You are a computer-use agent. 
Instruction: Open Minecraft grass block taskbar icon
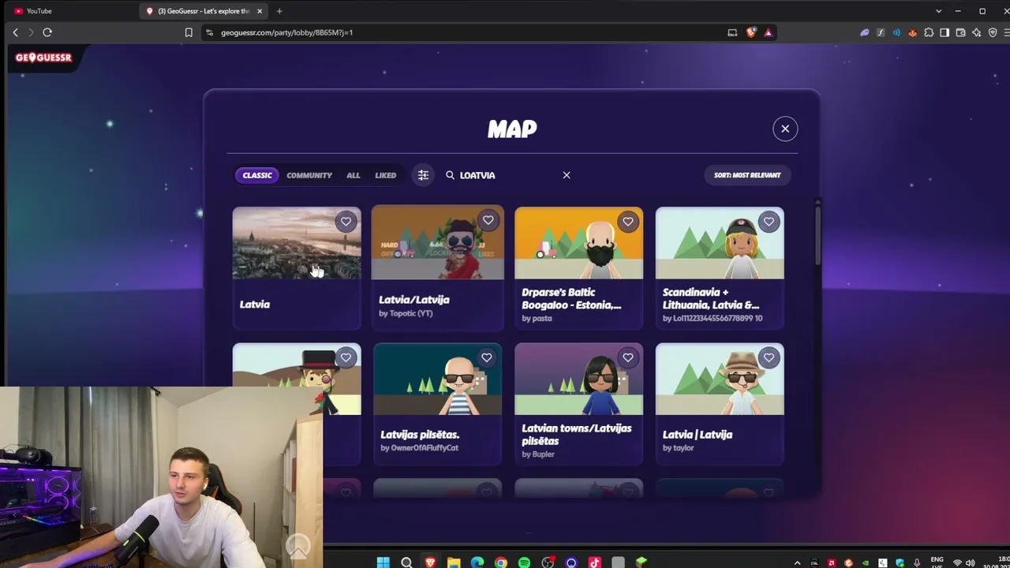tap(642, 562)
